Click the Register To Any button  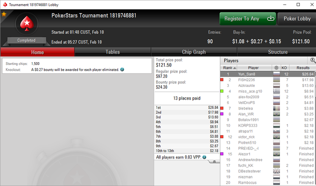[x=248, y=19]
